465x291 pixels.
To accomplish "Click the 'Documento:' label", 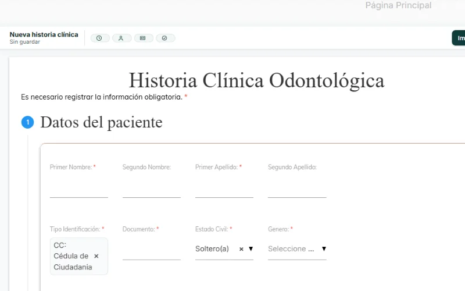I will tap(139, 229).
